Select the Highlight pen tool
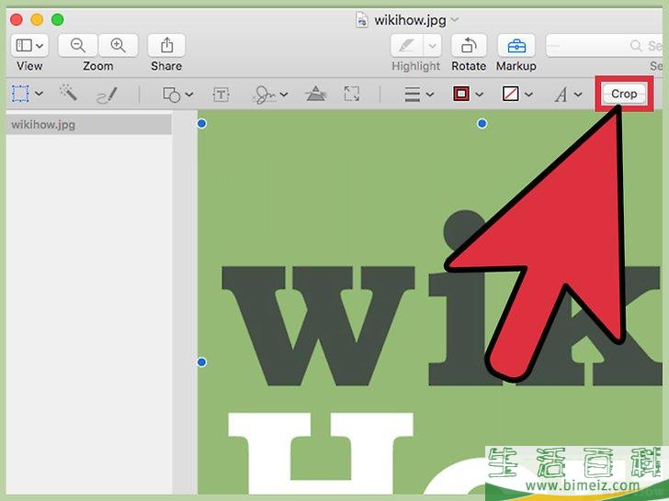 point(406,45)
